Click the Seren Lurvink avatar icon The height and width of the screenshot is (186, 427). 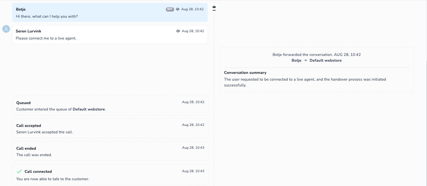[6, 29]
